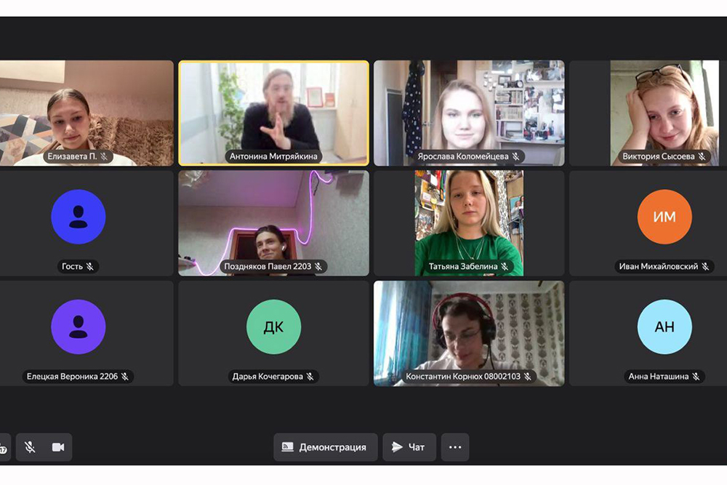727x485 pixels.
Task: Click the name label Поздняков Павел 2203
Action: (268, 266)
